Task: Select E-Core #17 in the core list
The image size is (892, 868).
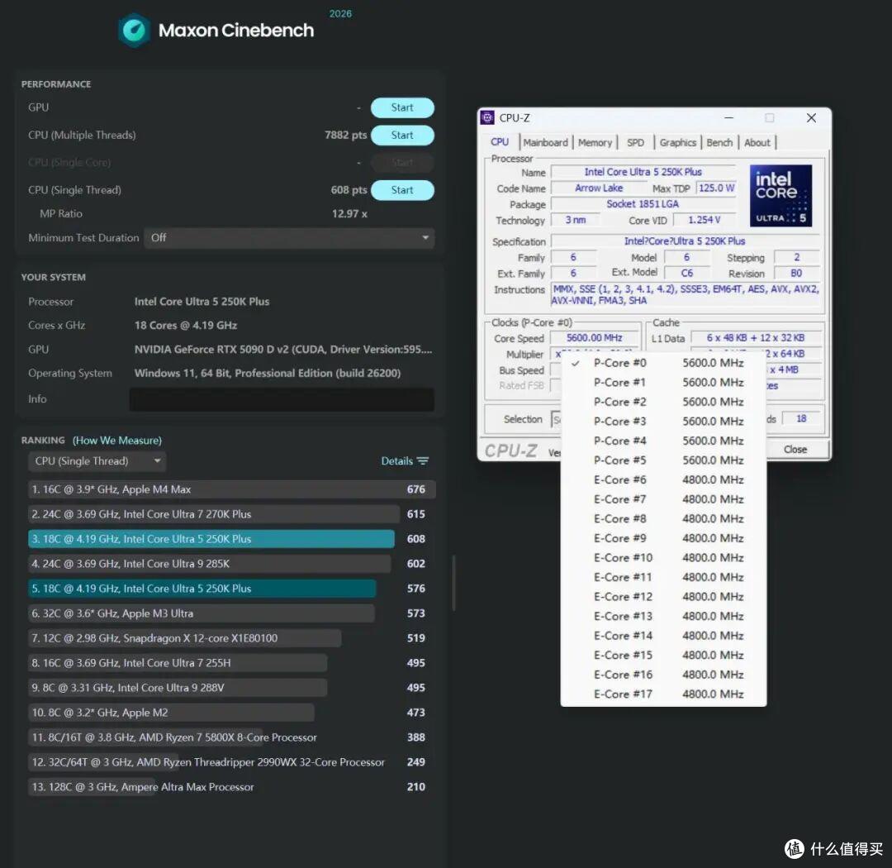Action: point(663,694)
